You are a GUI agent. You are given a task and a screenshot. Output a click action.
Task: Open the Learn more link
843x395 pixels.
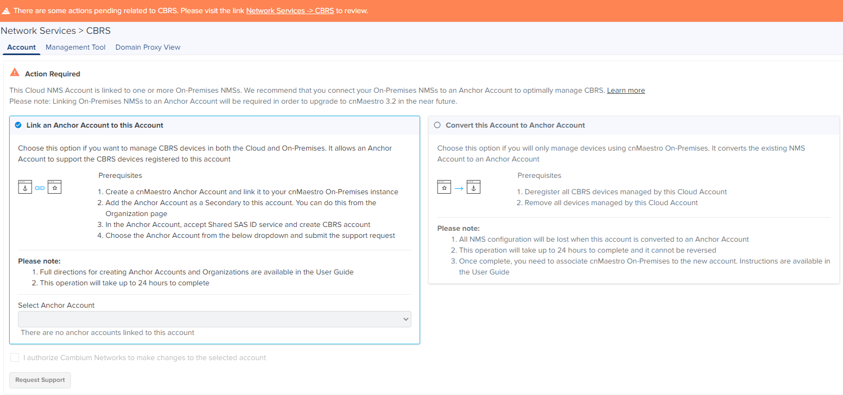pyautogui.click(x=626, y=91)
